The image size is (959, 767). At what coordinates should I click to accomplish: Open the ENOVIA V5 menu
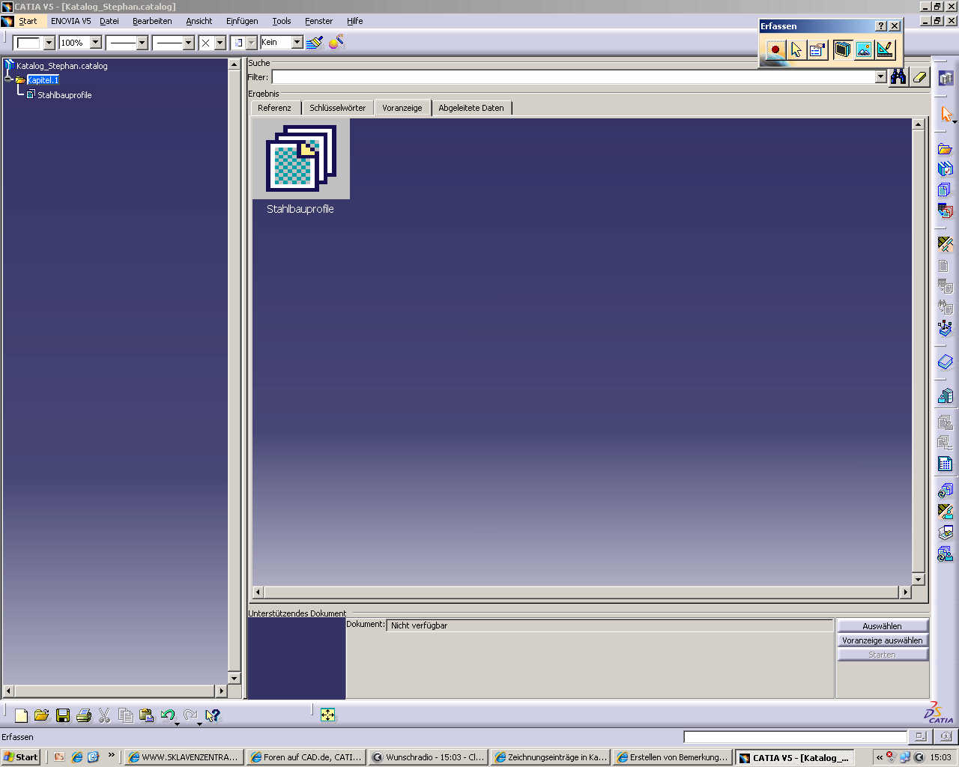[x=71, y=21]
